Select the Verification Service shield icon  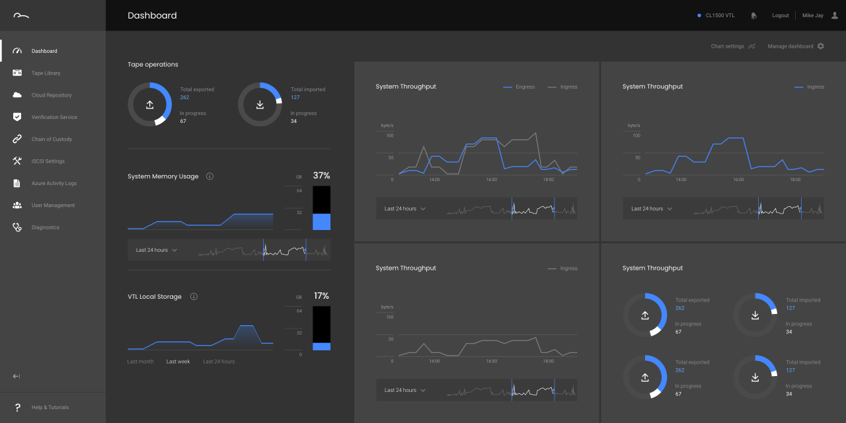18,117
